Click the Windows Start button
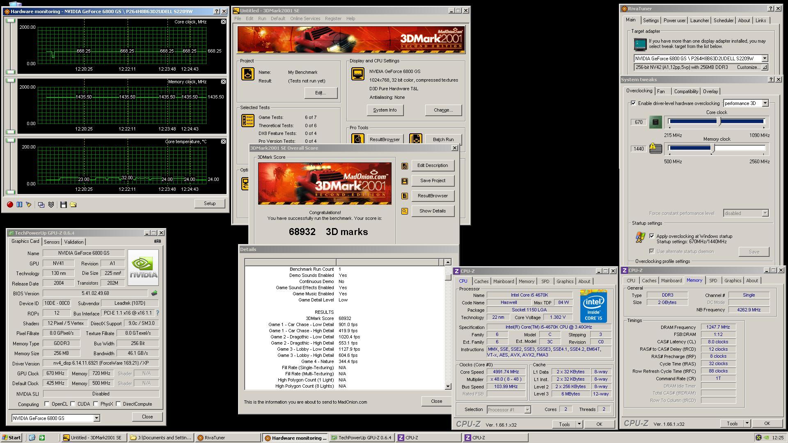Viewport: 788px width, 443px height. pos(11,438)
